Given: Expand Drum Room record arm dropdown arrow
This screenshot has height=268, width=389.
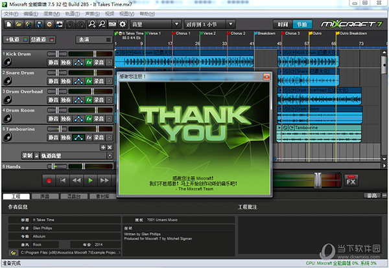Looking at the screenshot, I should (109, 118).
